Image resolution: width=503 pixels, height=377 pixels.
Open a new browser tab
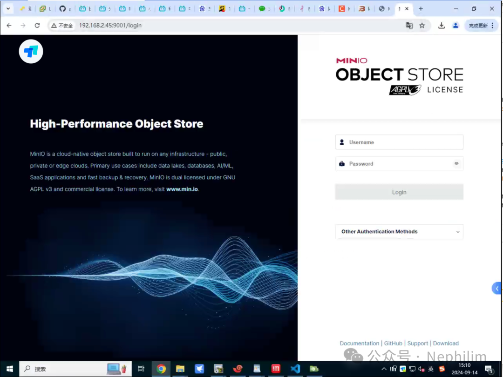click(x=421, y=9)
